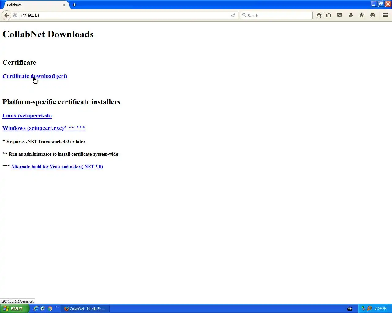Screen dimensions: 392x313
Task: Click the CollabNet Downloads heading
Action: 48,34
